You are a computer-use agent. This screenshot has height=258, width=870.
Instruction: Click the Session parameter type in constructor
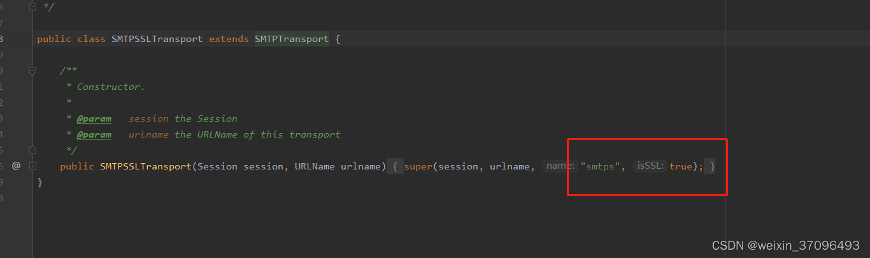point(217,166)
